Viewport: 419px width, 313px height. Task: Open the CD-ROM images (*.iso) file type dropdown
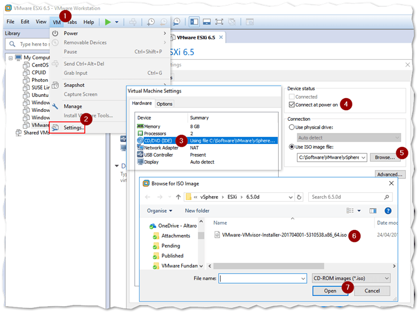pos(351,279)
